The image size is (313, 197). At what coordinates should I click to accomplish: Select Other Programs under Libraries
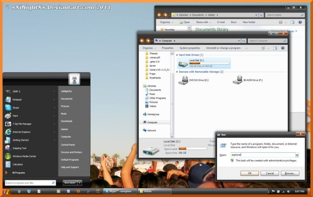tap(156, 98)
